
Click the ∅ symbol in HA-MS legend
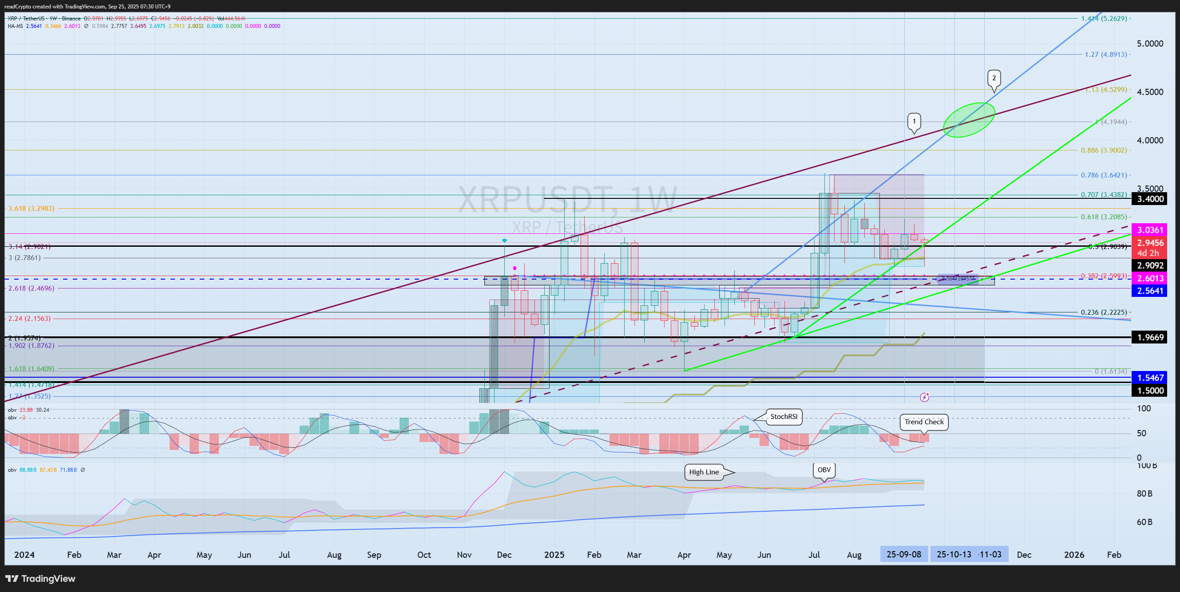click(x=86, y=26)
